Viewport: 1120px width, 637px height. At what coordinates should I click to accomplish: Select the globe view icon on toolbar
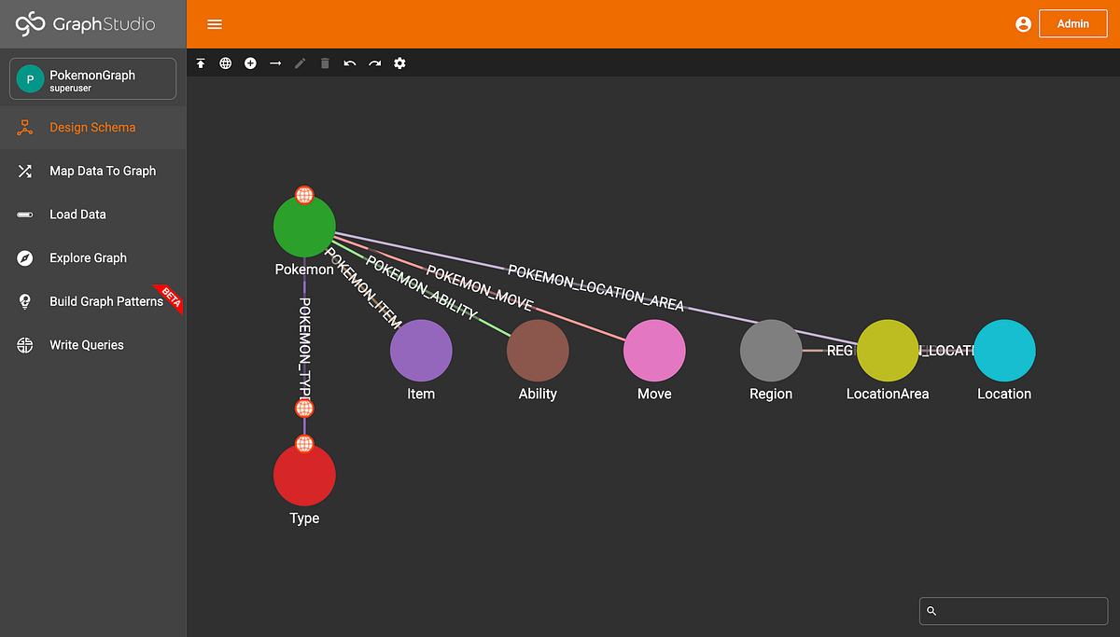pos(225,62)
